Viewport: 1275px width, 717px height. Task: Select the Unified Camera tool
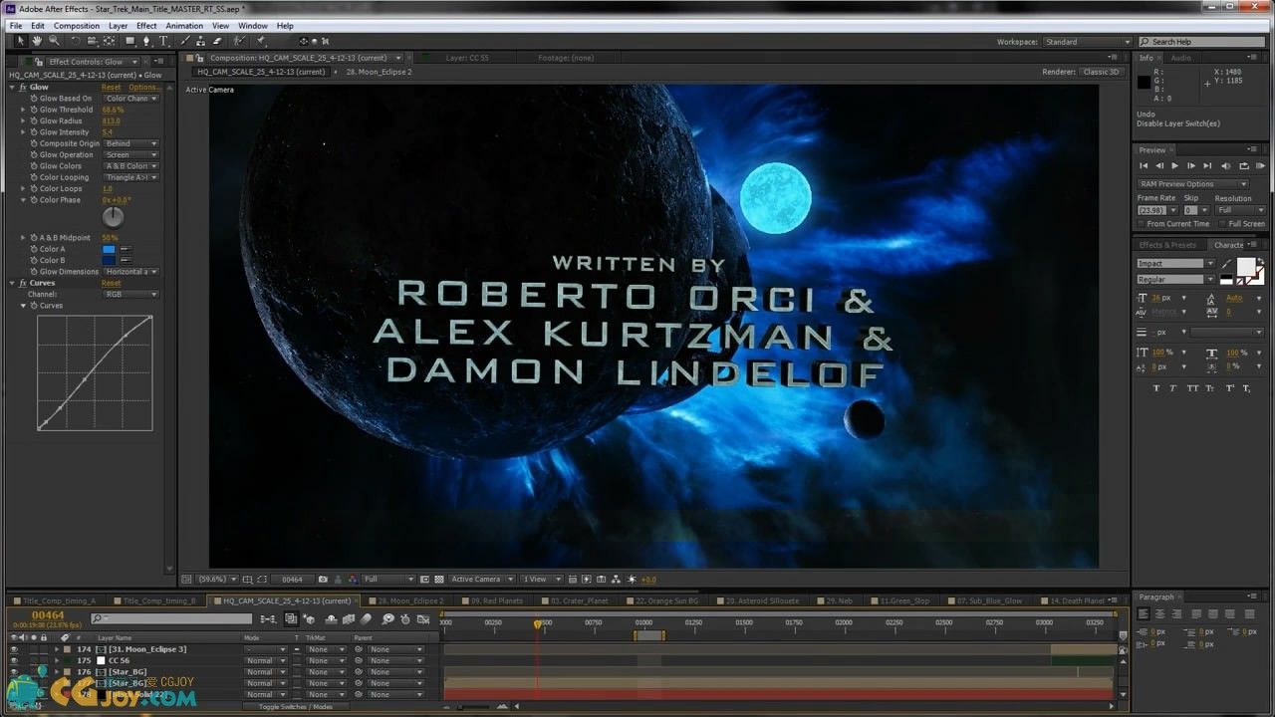[x=92, y=41]
